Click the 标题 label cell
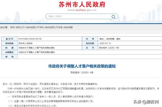 point(10,48)
